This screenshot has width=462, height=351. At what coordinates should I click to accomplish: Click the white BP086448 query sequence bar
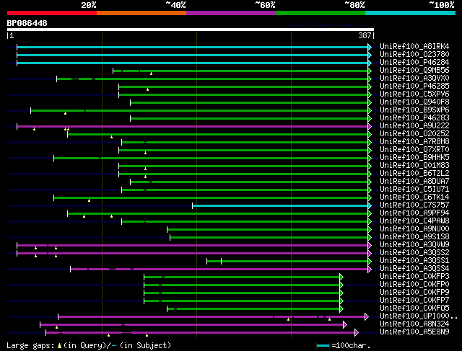click(x=191, y=30)
